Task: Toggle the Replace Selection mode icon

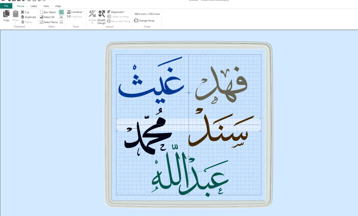Action: click(x=62, y=12)
